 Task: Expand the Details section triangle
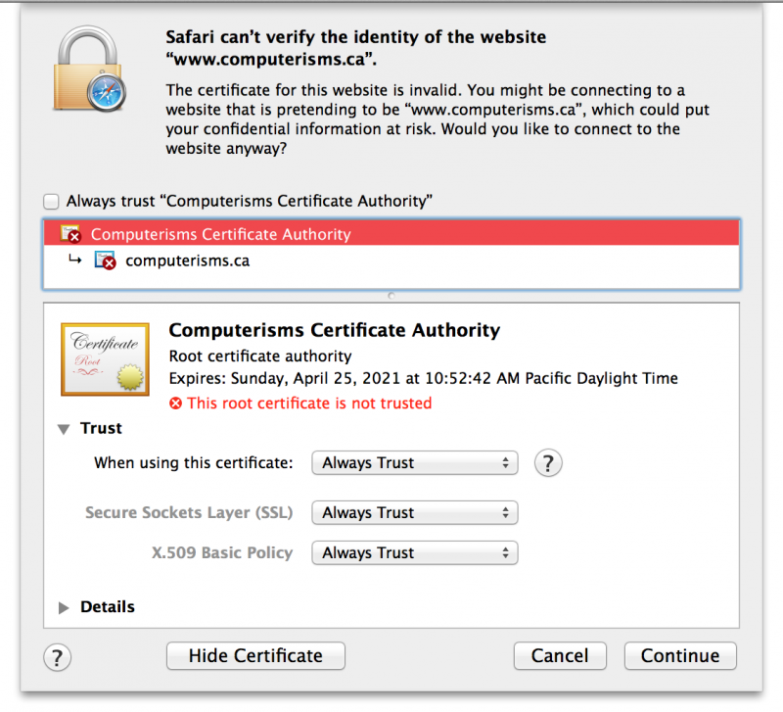point(64,607)
